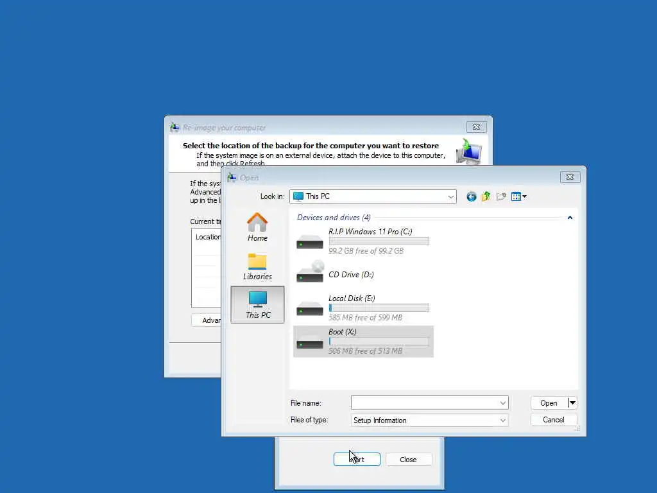Select Home in the places sidebar
This screenshot has height=493, width=657.
click(x=257, y=227)
